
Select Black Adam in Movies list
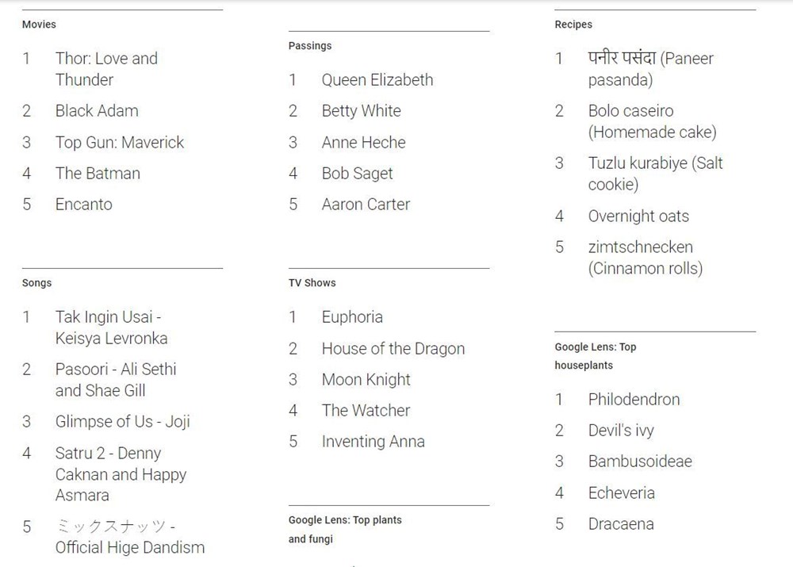[97, 111]
